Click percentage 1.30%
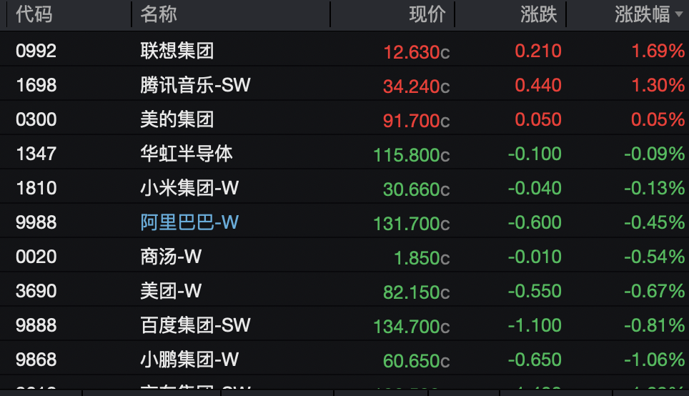 [658, 85]
